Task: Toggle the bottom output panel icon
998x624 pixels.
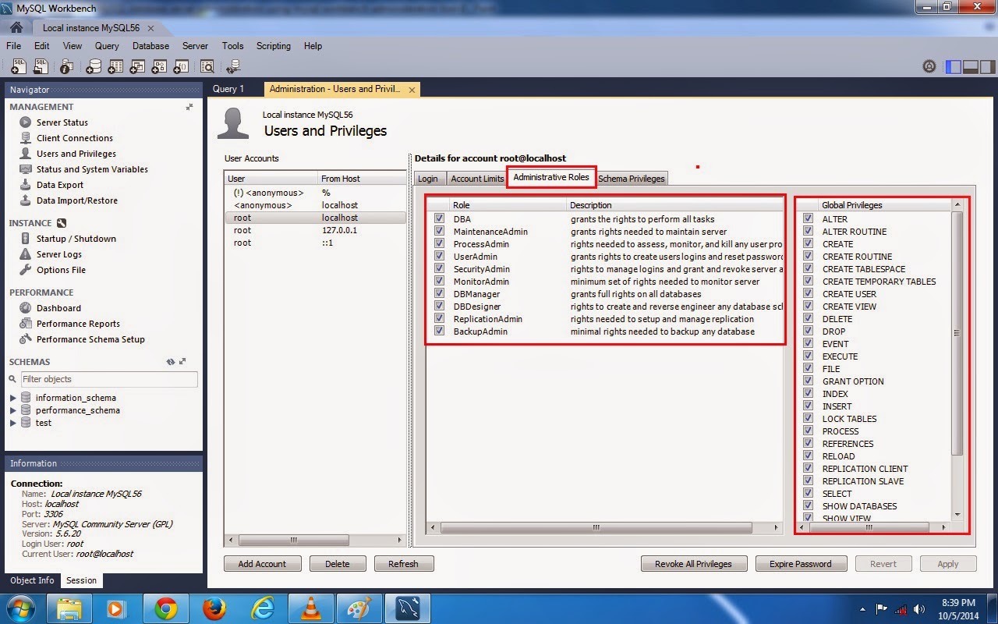Action: 971,66
